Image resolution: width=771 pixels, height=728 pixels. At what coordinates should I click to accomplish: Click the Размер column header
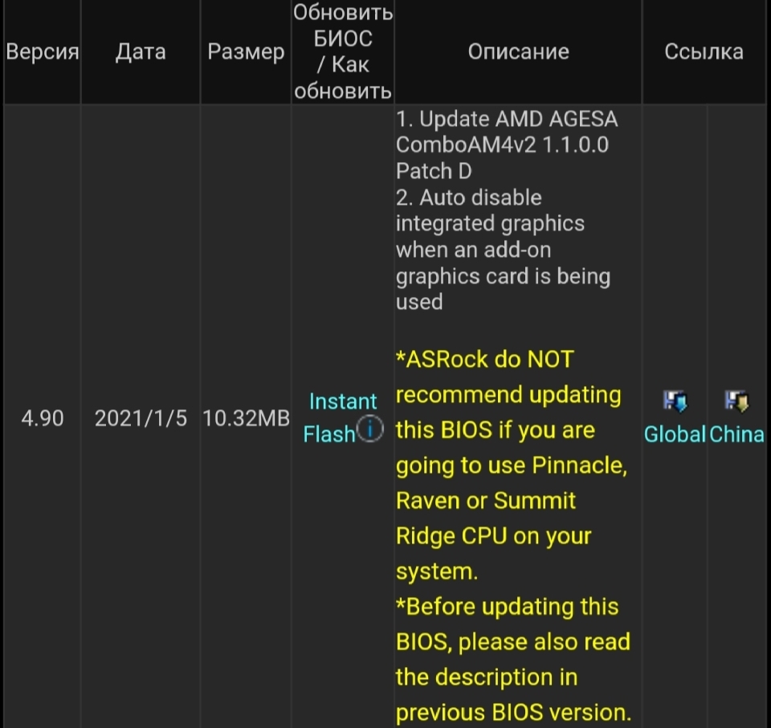pos(246,51)
